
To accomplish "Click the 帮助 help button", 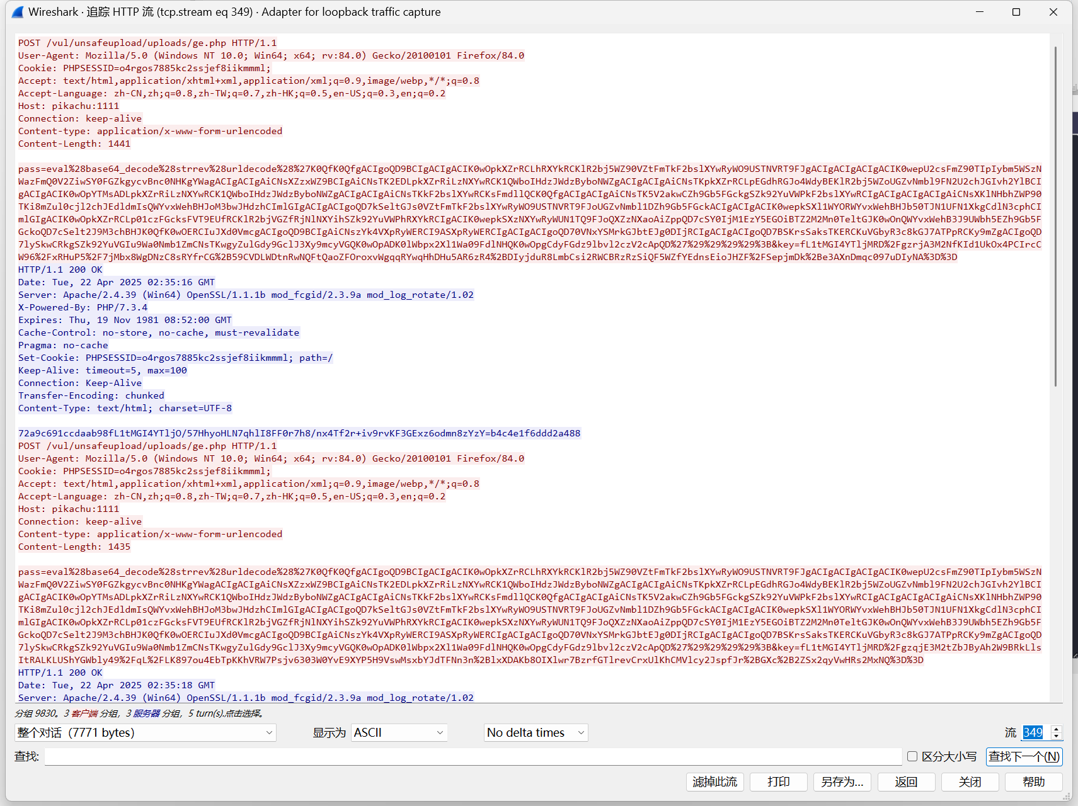I will pyautogui.click(x=1033, y=781).
